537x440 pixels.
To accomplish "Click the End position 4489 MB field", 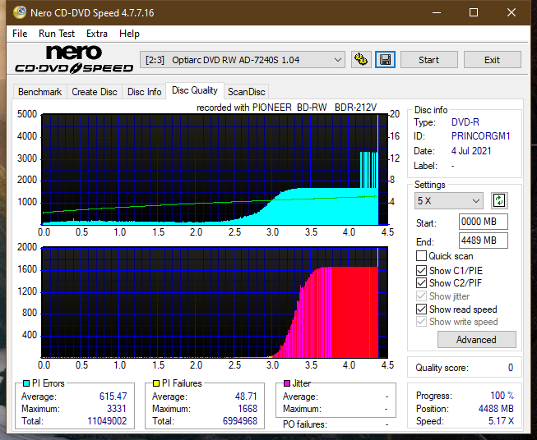I will [x=484, y=241].
